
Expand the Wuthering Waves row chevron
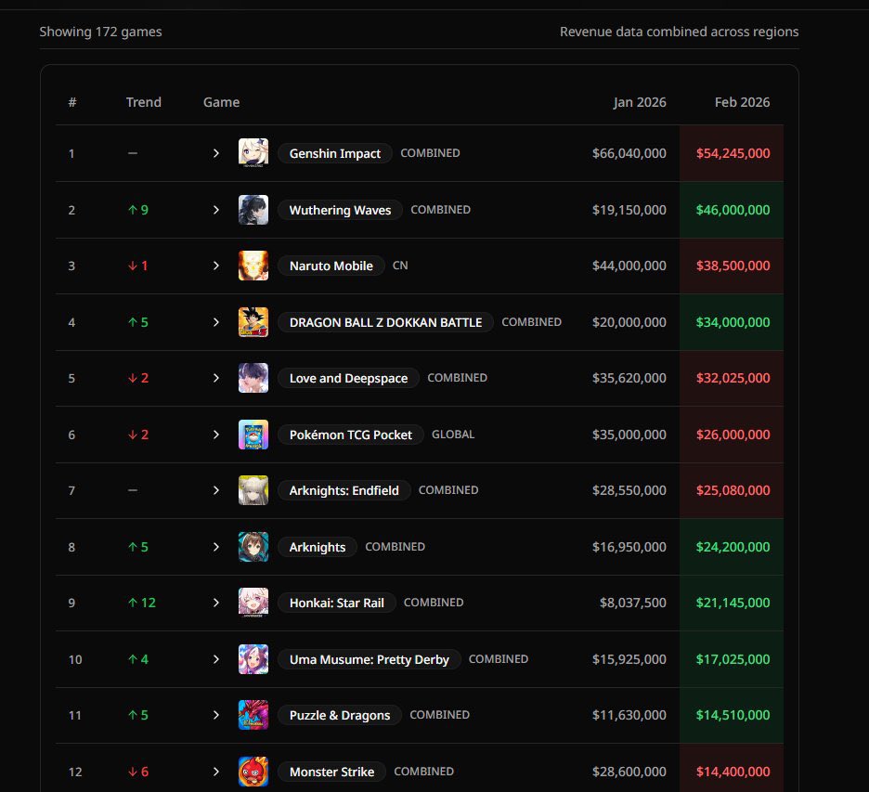coord(216,210)
